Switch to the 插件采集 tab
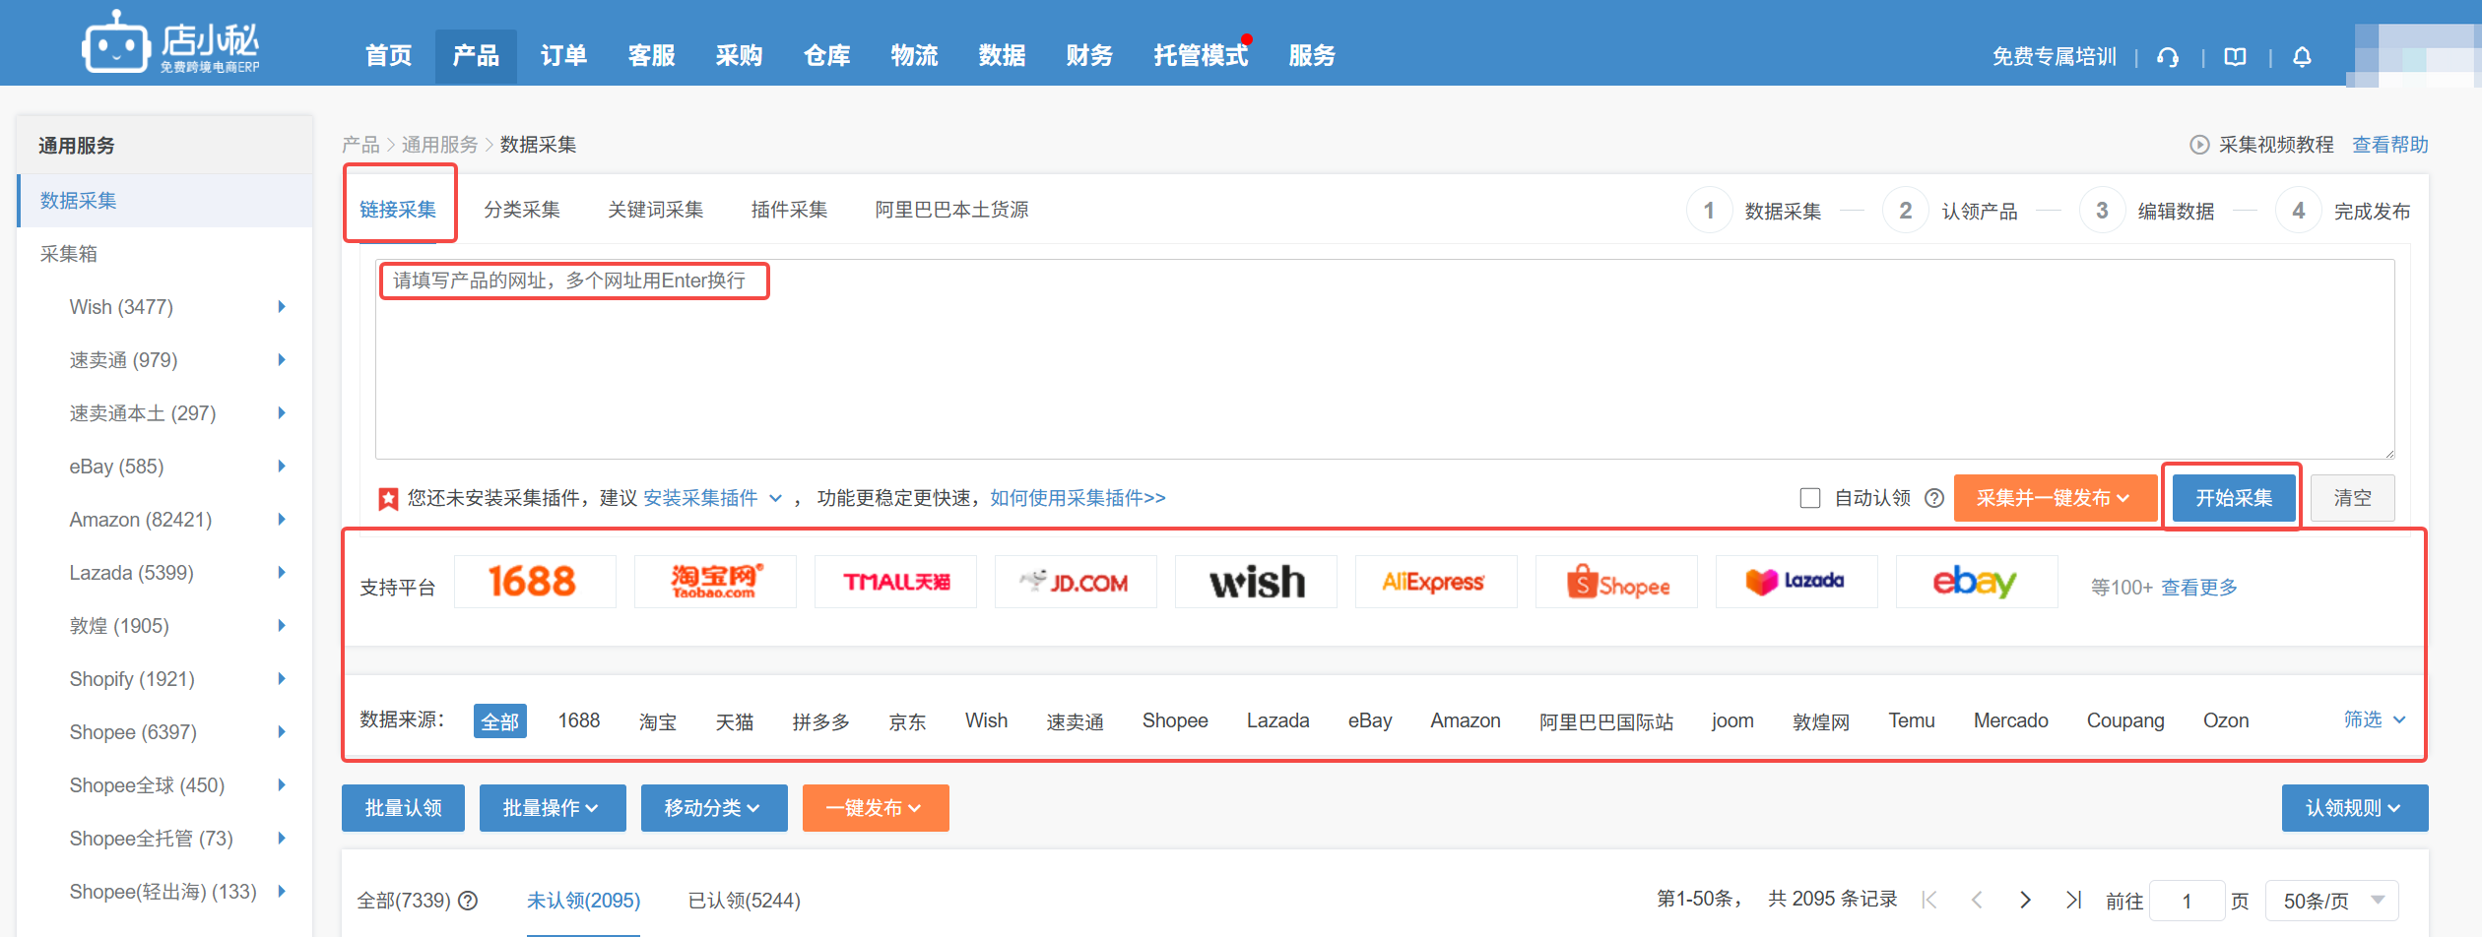The width and height of the screenshot is (2482, 937). [790, 210]
